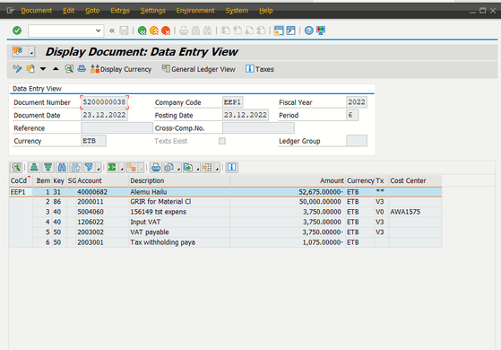Image resolution: width=501 pixels, height=350 pixels.
Task: Click the Details magnifier icon in the grid toolbar
Action: tap(16, 167)
